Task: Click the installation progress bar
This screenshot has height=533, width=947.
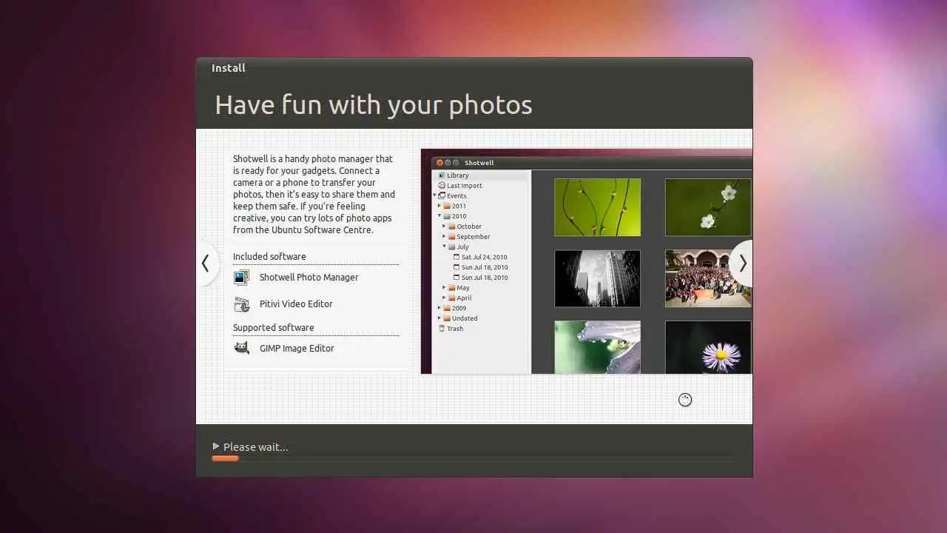Action: point(473,459)
